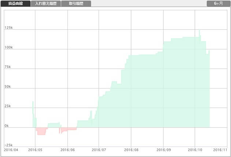This screenshot has width=231, height=157.
Task: Click the 2016/06 date label
Action: (x=67, y=150)
